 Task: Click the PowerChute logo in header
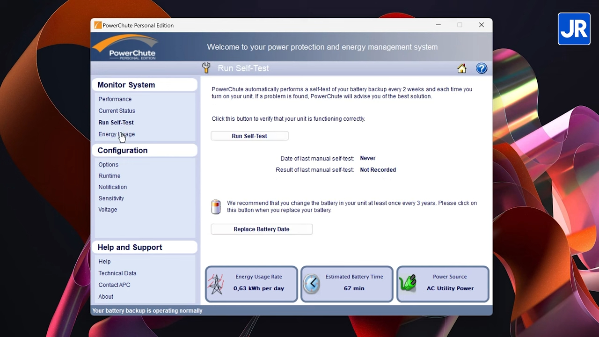point(125,48)
